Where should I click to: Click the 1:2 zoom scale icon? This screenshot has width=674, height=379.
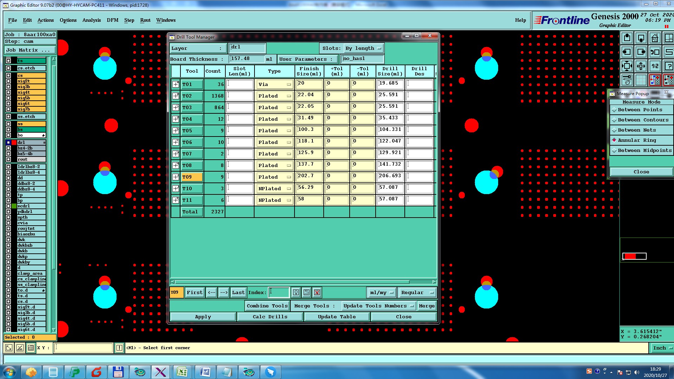coord(655,66)
